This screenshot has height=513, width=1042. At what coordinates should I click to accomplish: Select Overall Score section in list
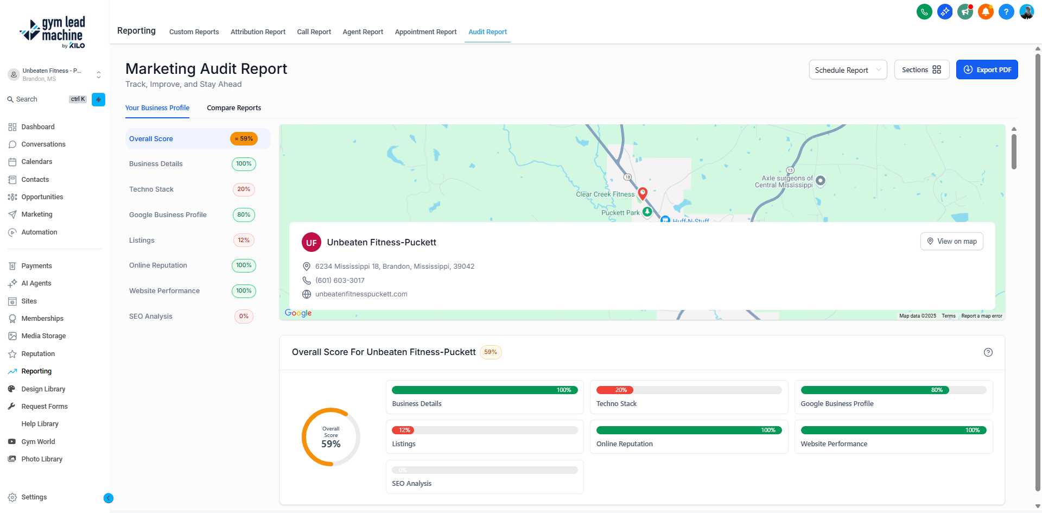click(x=198, y=139)
